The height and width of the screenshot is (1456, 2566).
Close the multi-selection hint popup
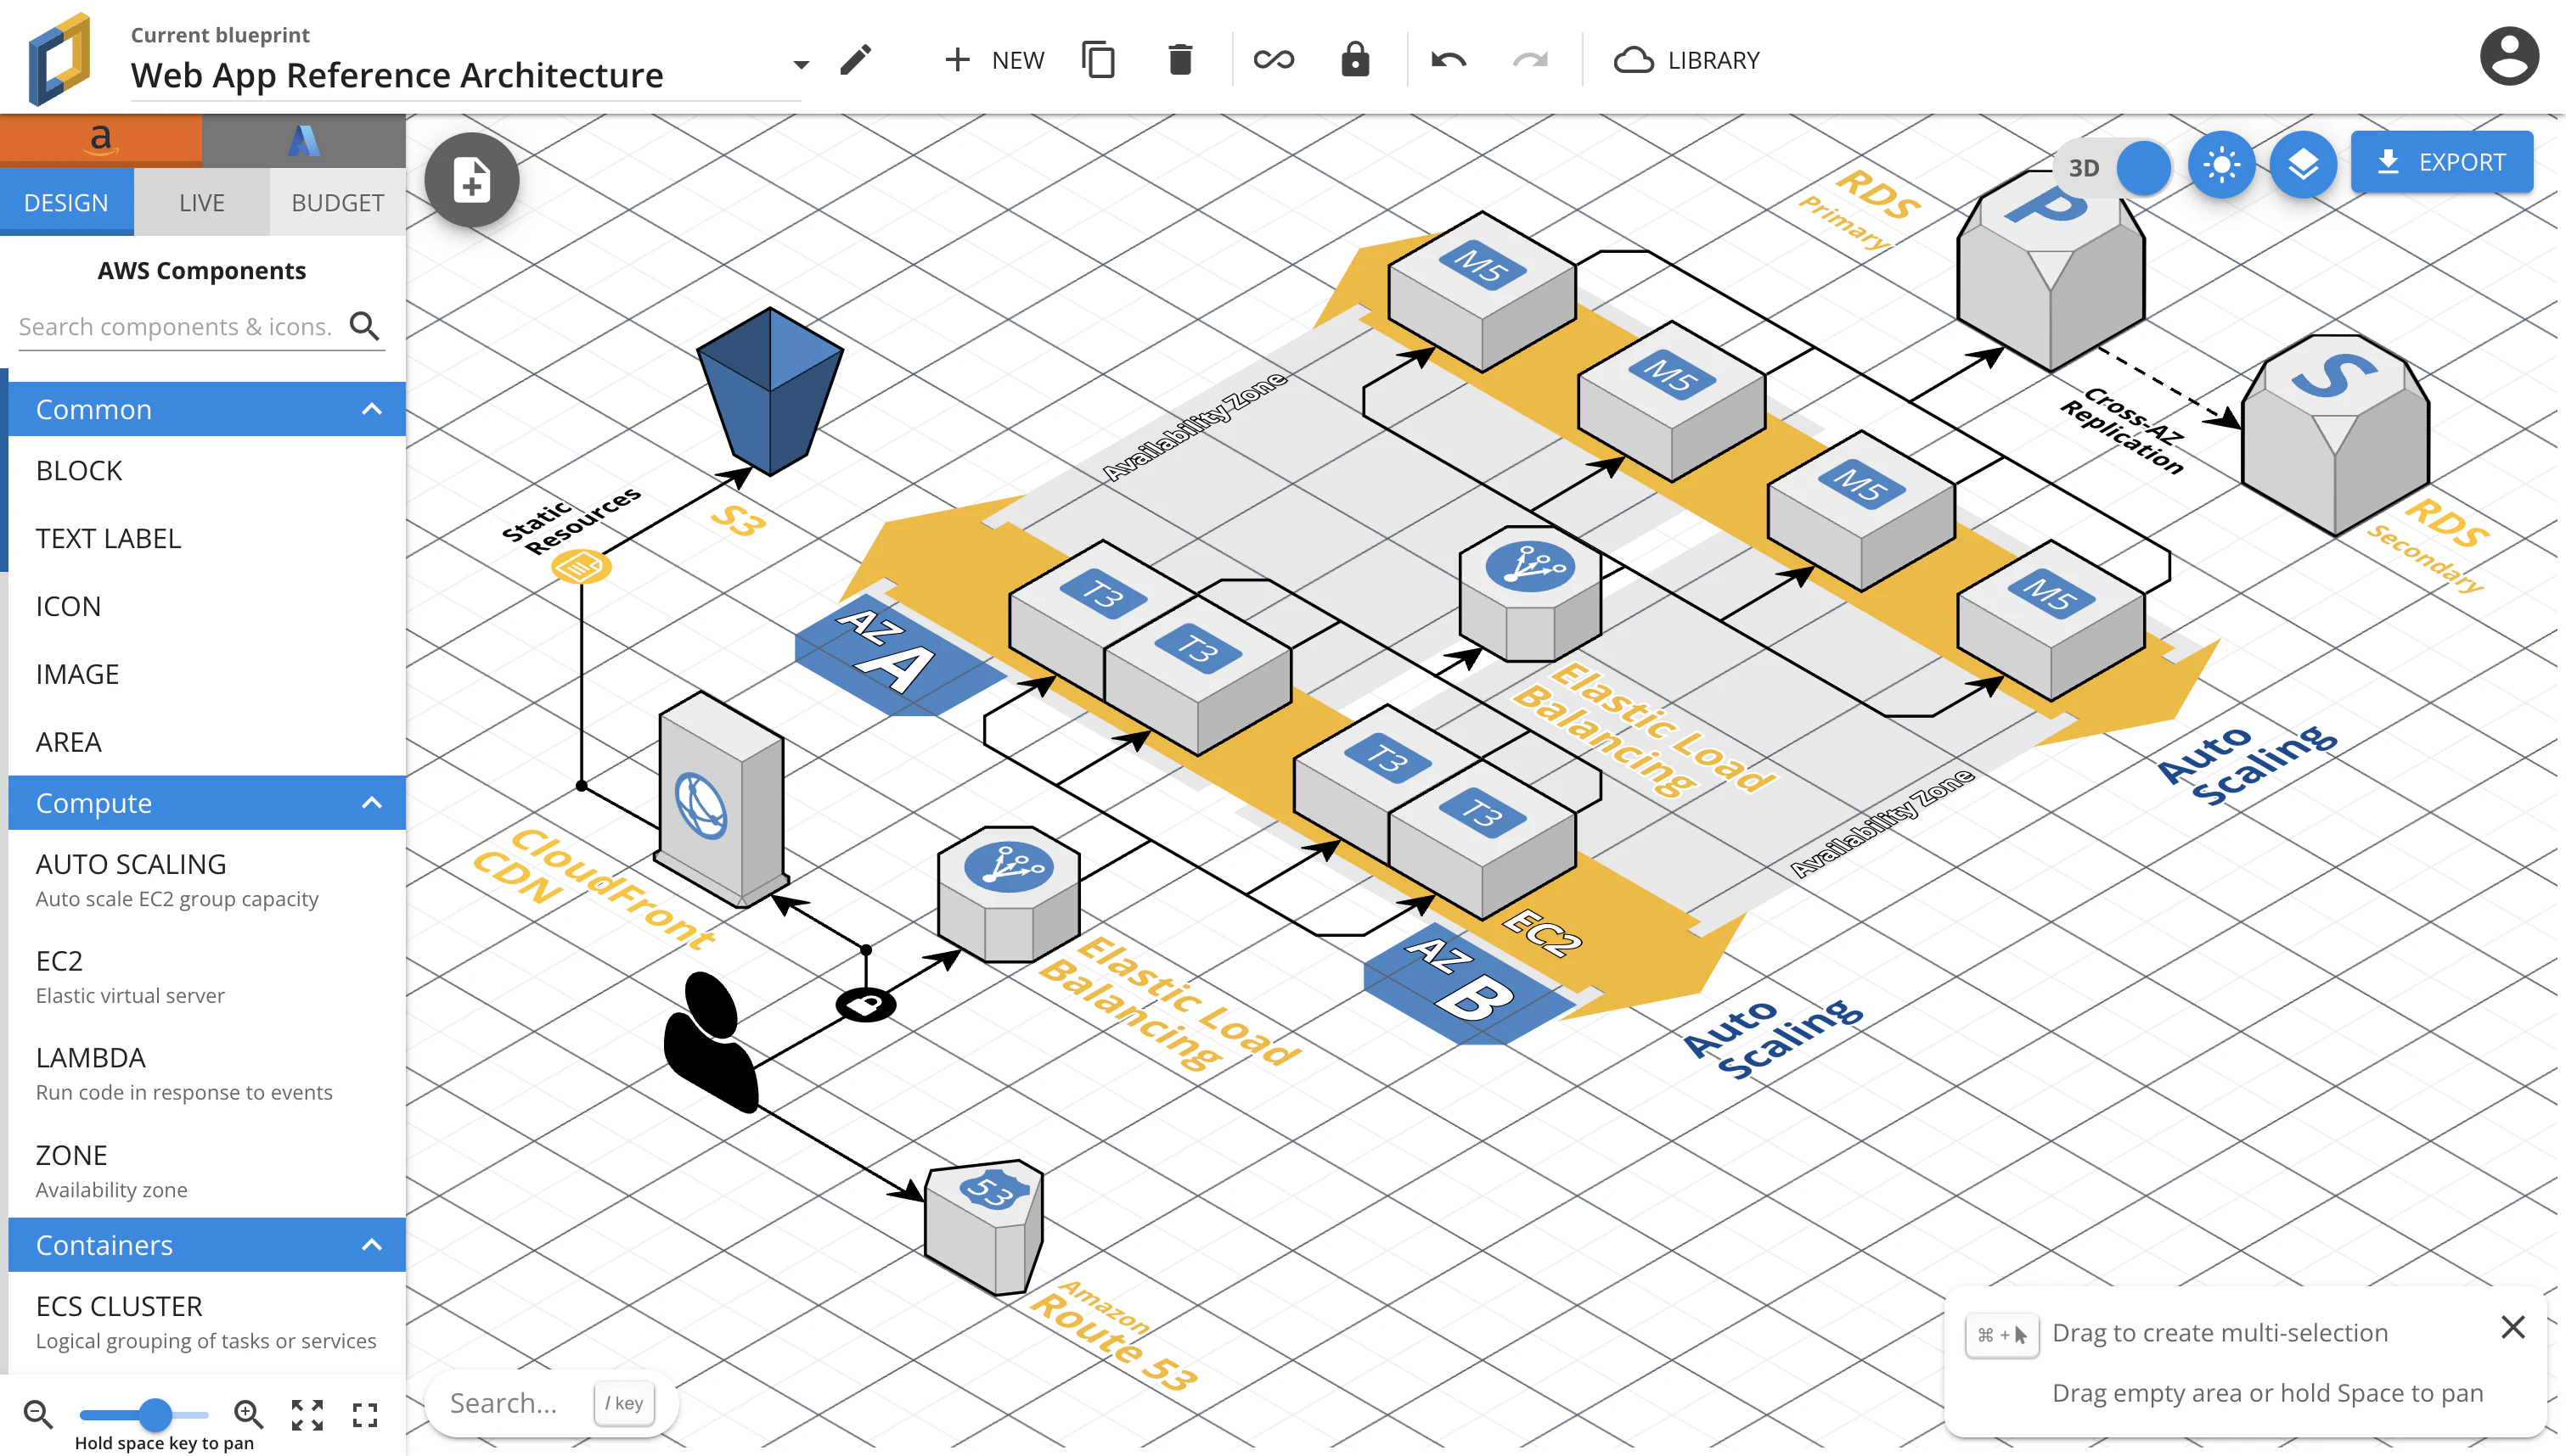[x=2512, y=1327]
